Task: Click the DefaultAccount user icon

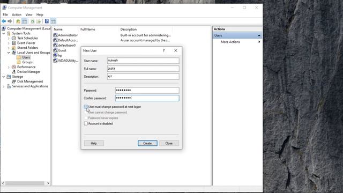Action: tap(55, 40)
